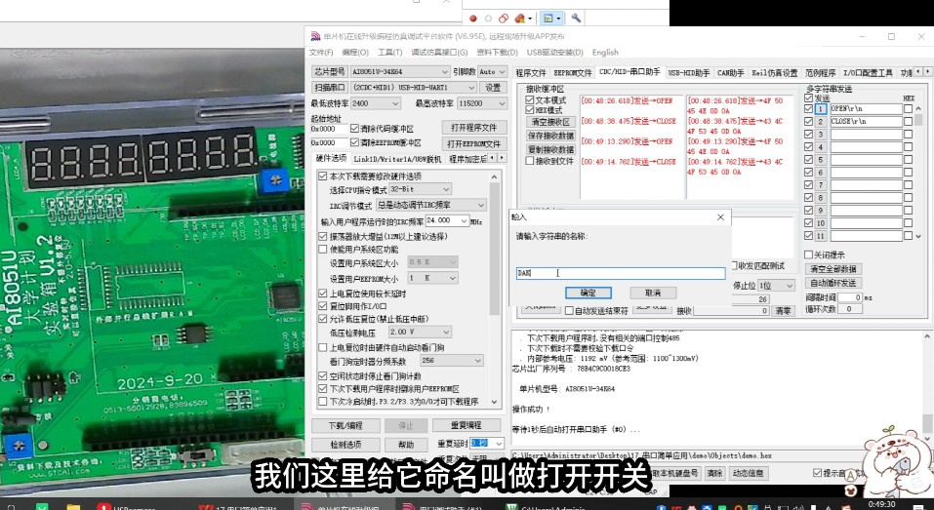Toggle 清除代码缓冲区 checkbox
This screenshot has height=510, width=934.
pyautogui.click(x=355, y=129)
